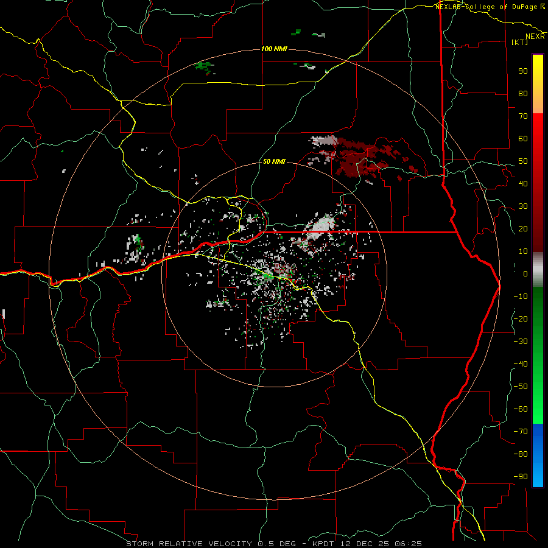Click the '30' value on velocity scale
Image resolution: width=548 pixels, height=548 pixels.
(523, 206)
